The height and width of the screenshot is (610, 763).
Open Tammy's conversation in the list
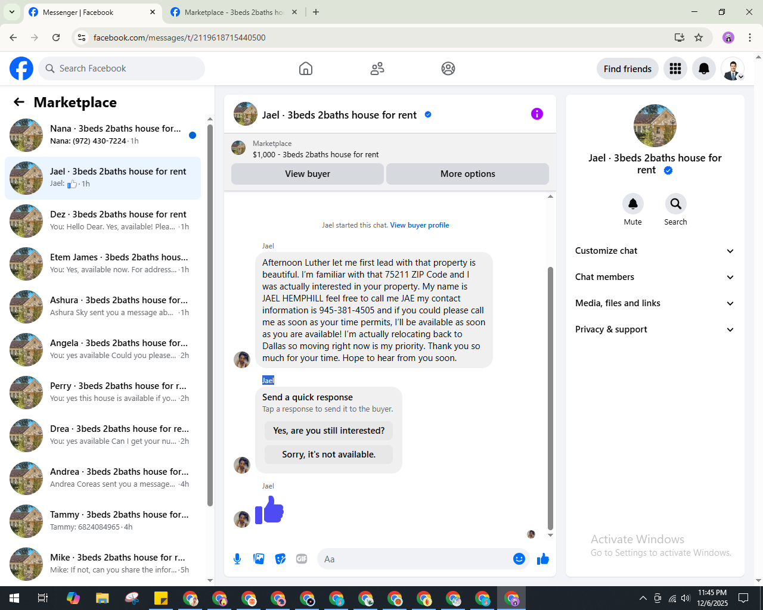pos(103,521)
